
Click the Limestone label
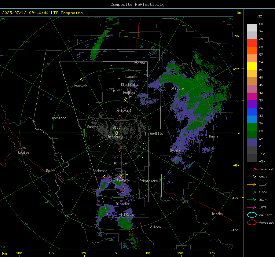point(58,118)
